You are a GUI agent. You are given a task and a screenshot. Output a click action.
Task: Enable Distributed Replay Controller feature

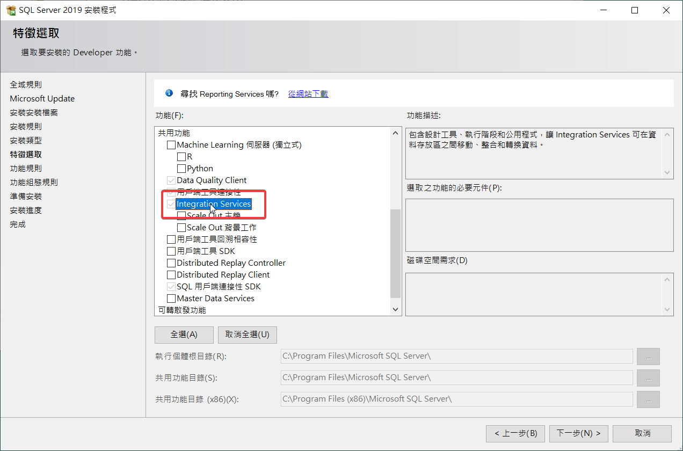[171, 263]
